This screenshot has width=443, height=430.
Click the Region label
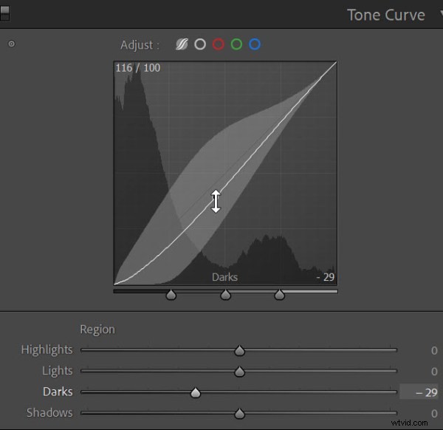point(97,330)
